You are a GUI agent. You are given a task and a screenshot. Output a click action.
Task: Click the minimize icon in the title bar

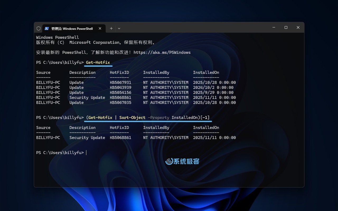(274, 27)
